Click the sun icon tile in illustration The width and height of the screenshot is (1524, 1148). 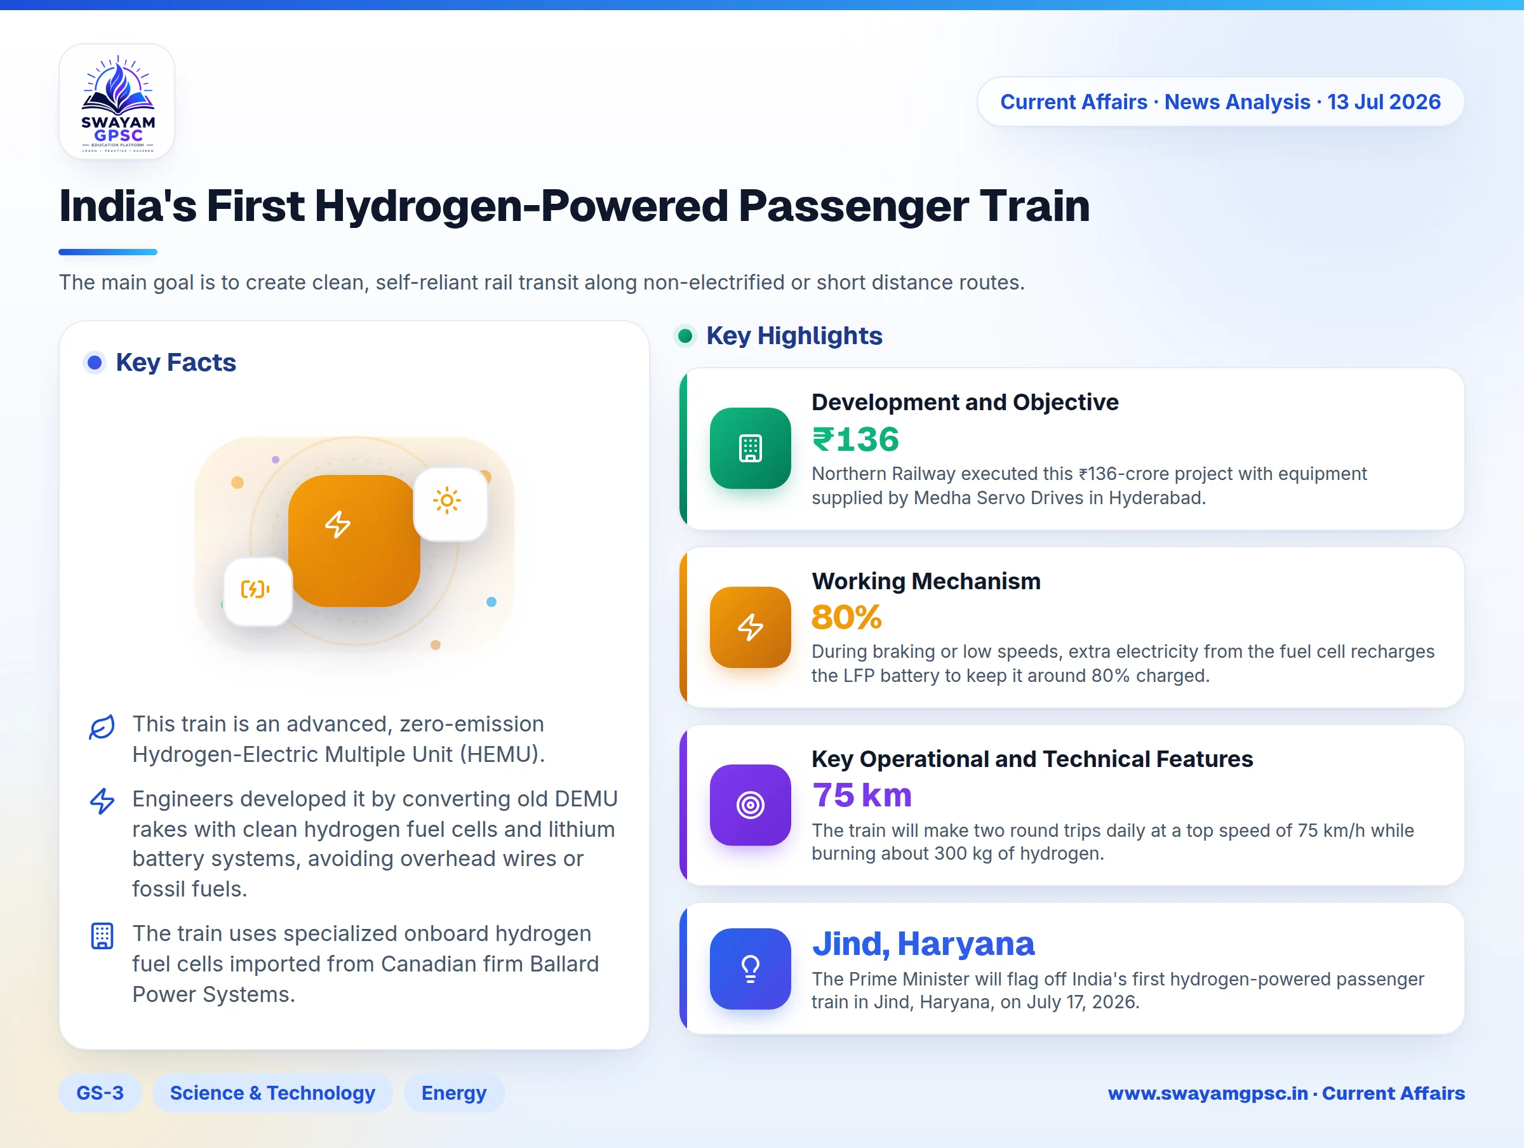[451, 504]
